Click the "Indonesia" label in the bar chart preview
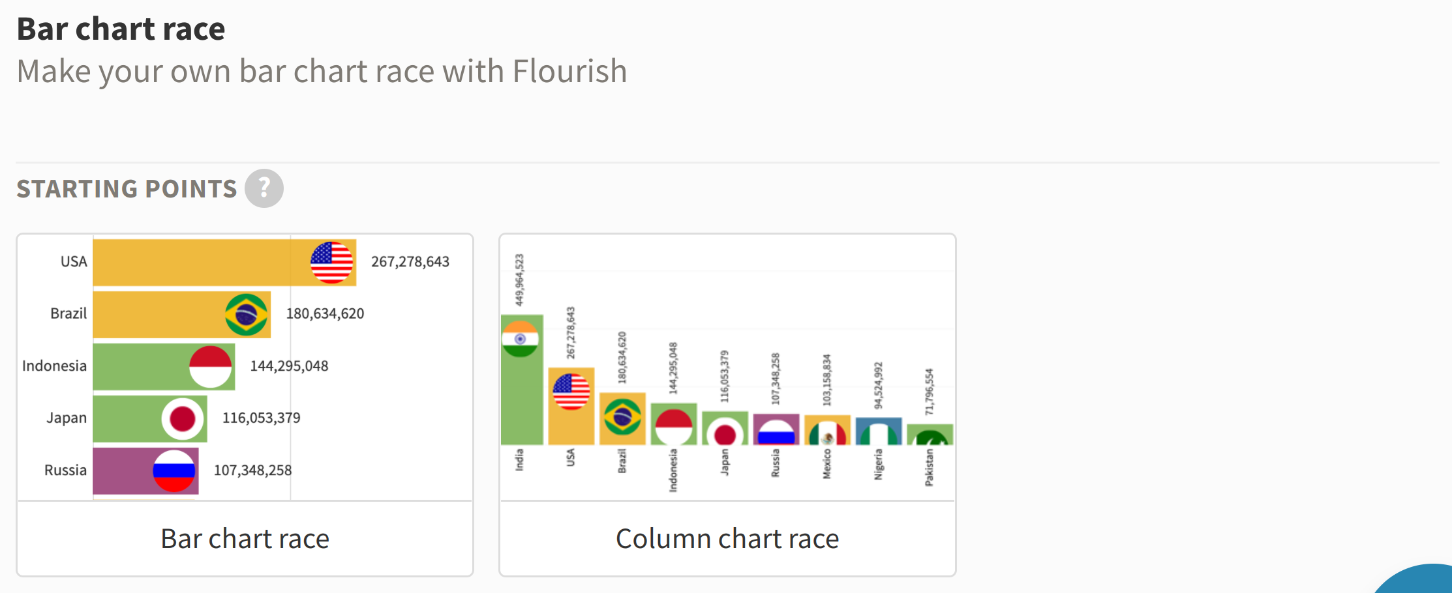1452x593 pixels. (54, 366)
